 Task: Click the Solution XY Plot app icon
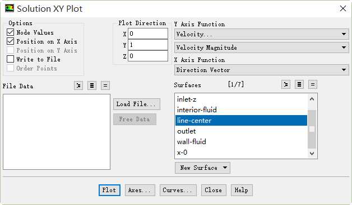coord(10,8)
